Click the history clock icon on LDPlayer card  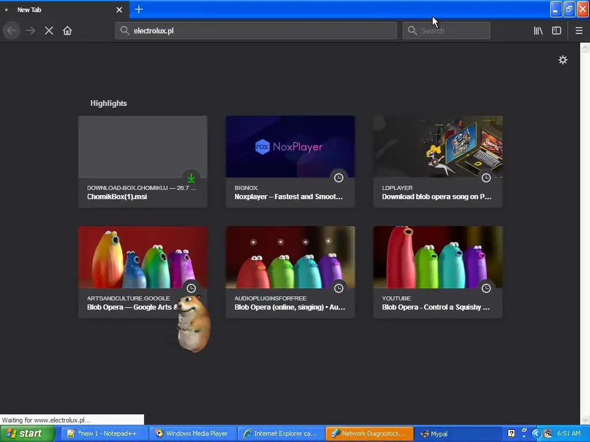pyautogui.click(x=486, y=177)
